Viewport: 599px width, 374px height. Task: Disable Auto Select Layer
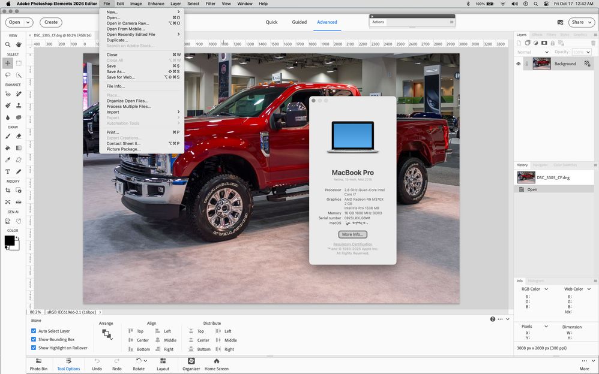(34, 331)
